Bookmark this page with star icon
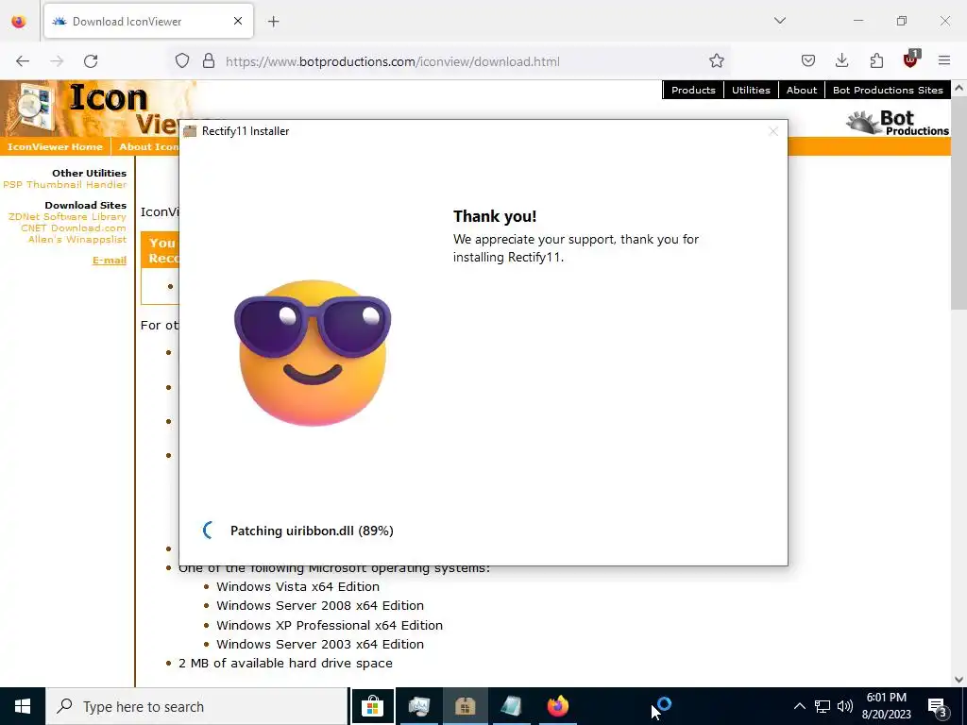Viewport: 967px width, 725px height. pos(716,61)
